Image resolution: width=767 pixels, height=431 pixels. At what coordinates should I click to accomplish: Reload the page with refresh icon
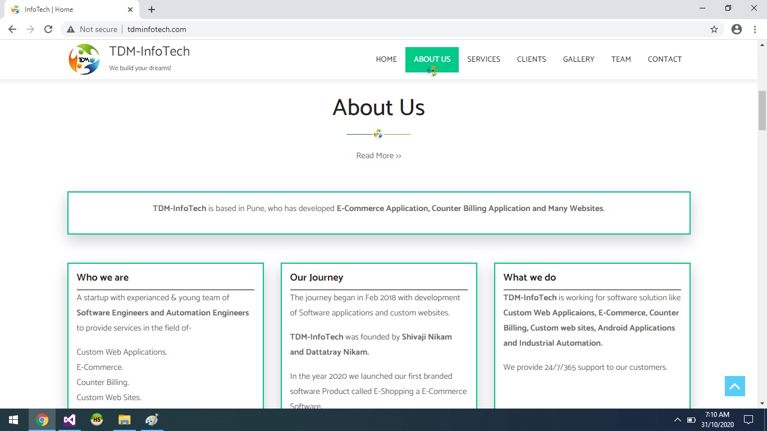click(48, 29)
